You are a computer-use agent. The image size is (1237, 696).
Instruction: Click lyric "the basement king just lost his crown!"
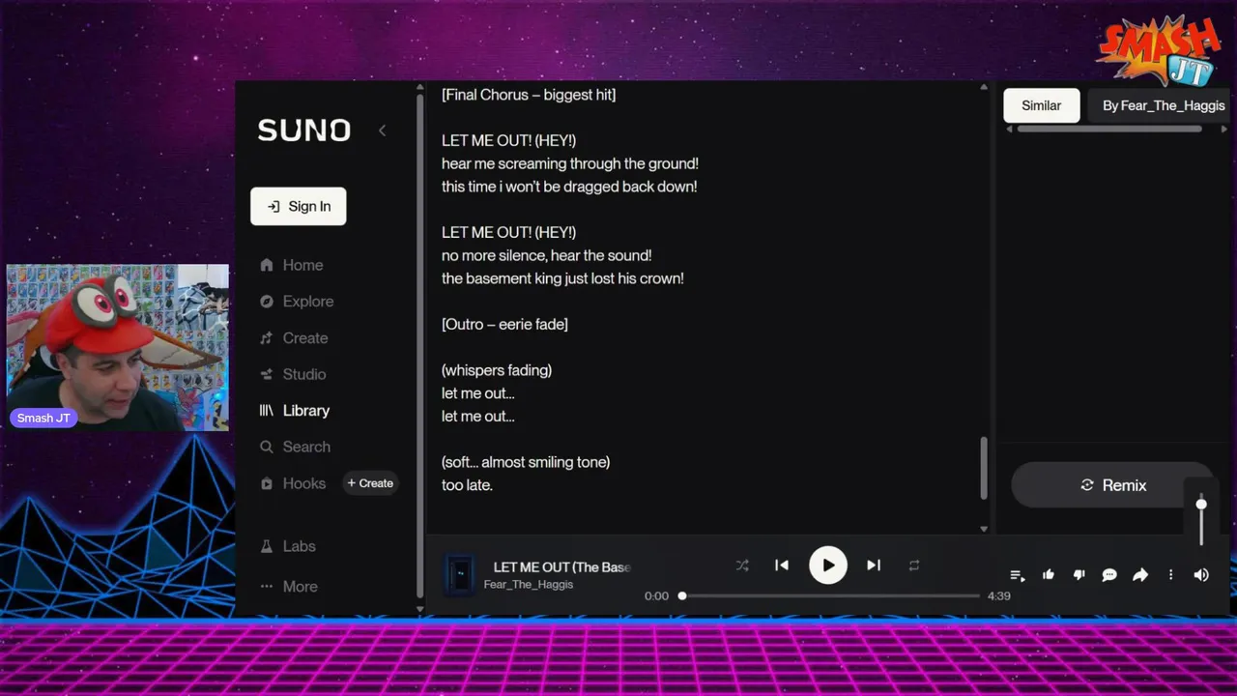coord(562,278)
